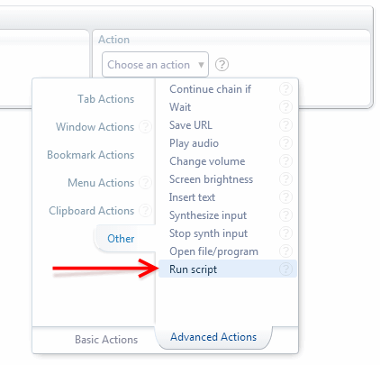Open help icon next to Choose an action
The height and width of the screenshot is (365, 380).
222,65
